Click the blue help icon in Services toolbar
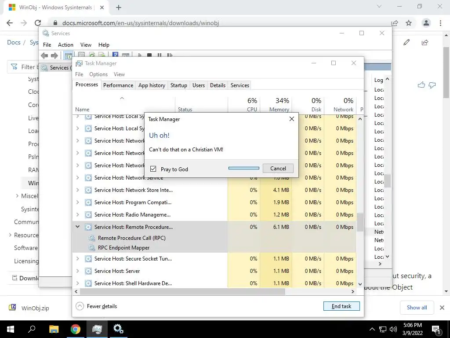The height and width of the screenshot is (338, 450). pos(116,55)
